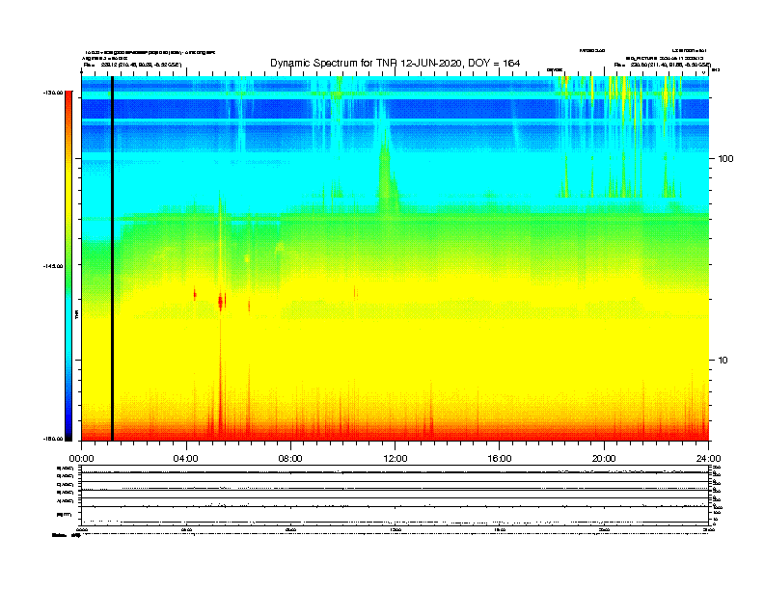
Task: Click the 00:00 time axis label
Action: tap(81, 459)
